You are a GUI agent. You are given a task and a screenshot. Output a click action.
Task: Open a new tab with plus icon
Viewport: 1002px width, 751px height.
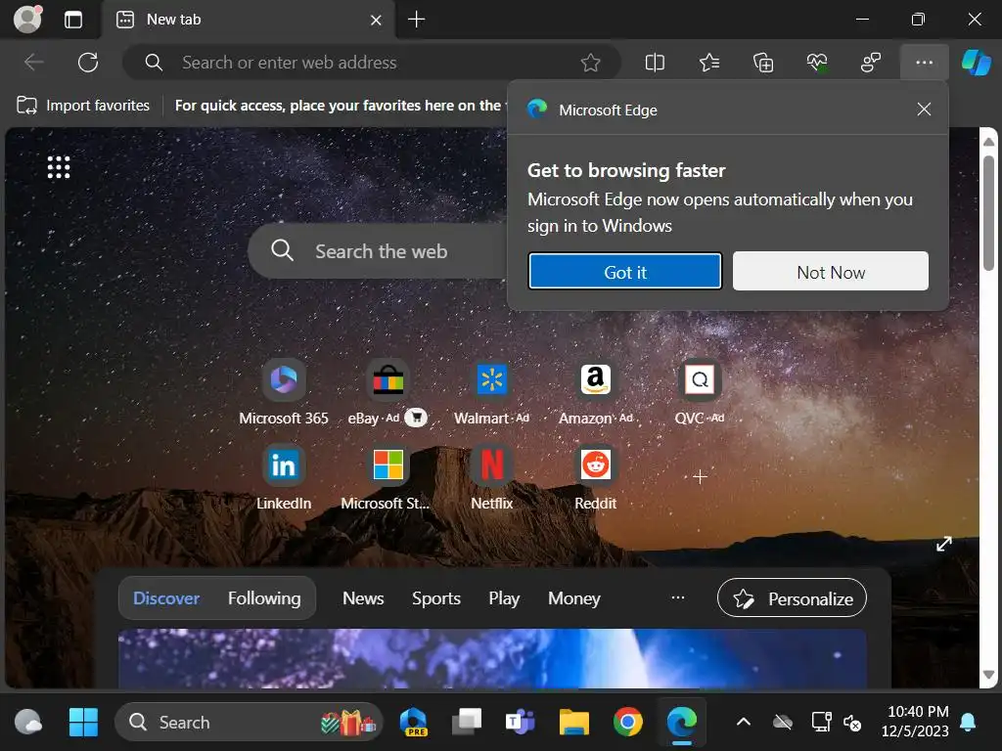(x=416, y=20)
